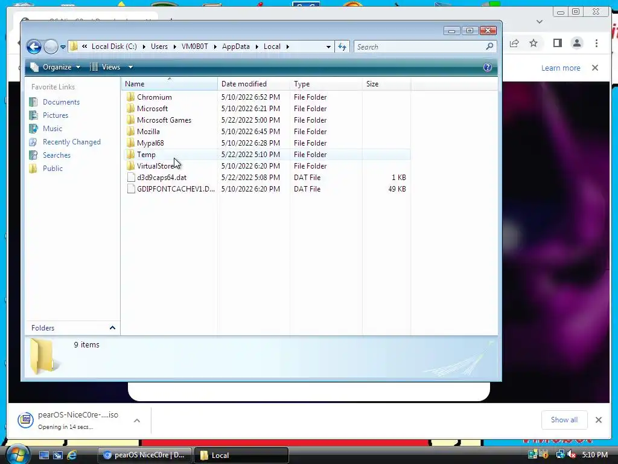Image resolution: width=618 pixels, height=464 pixels.
Task: Open Chrome's three-dot menu
Action: click(x=597, y=43)
